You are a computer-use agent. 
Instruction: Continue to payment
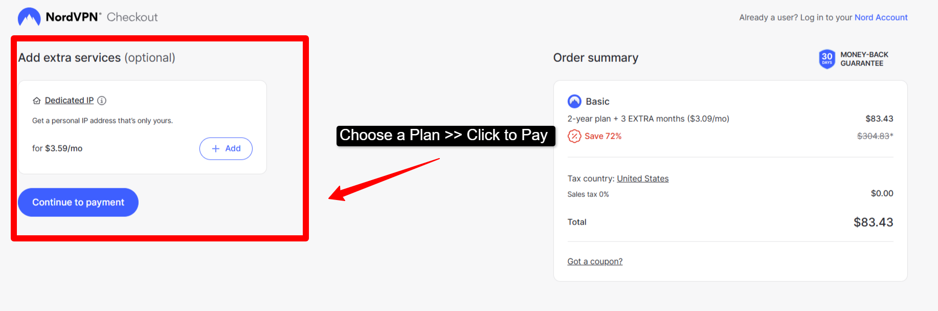click(78, 202)
